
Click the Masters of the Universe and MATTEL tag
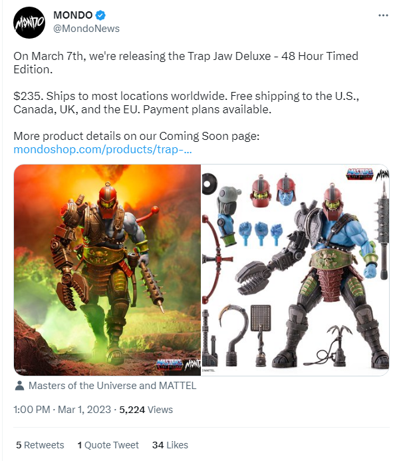click(x=112, y=386)
